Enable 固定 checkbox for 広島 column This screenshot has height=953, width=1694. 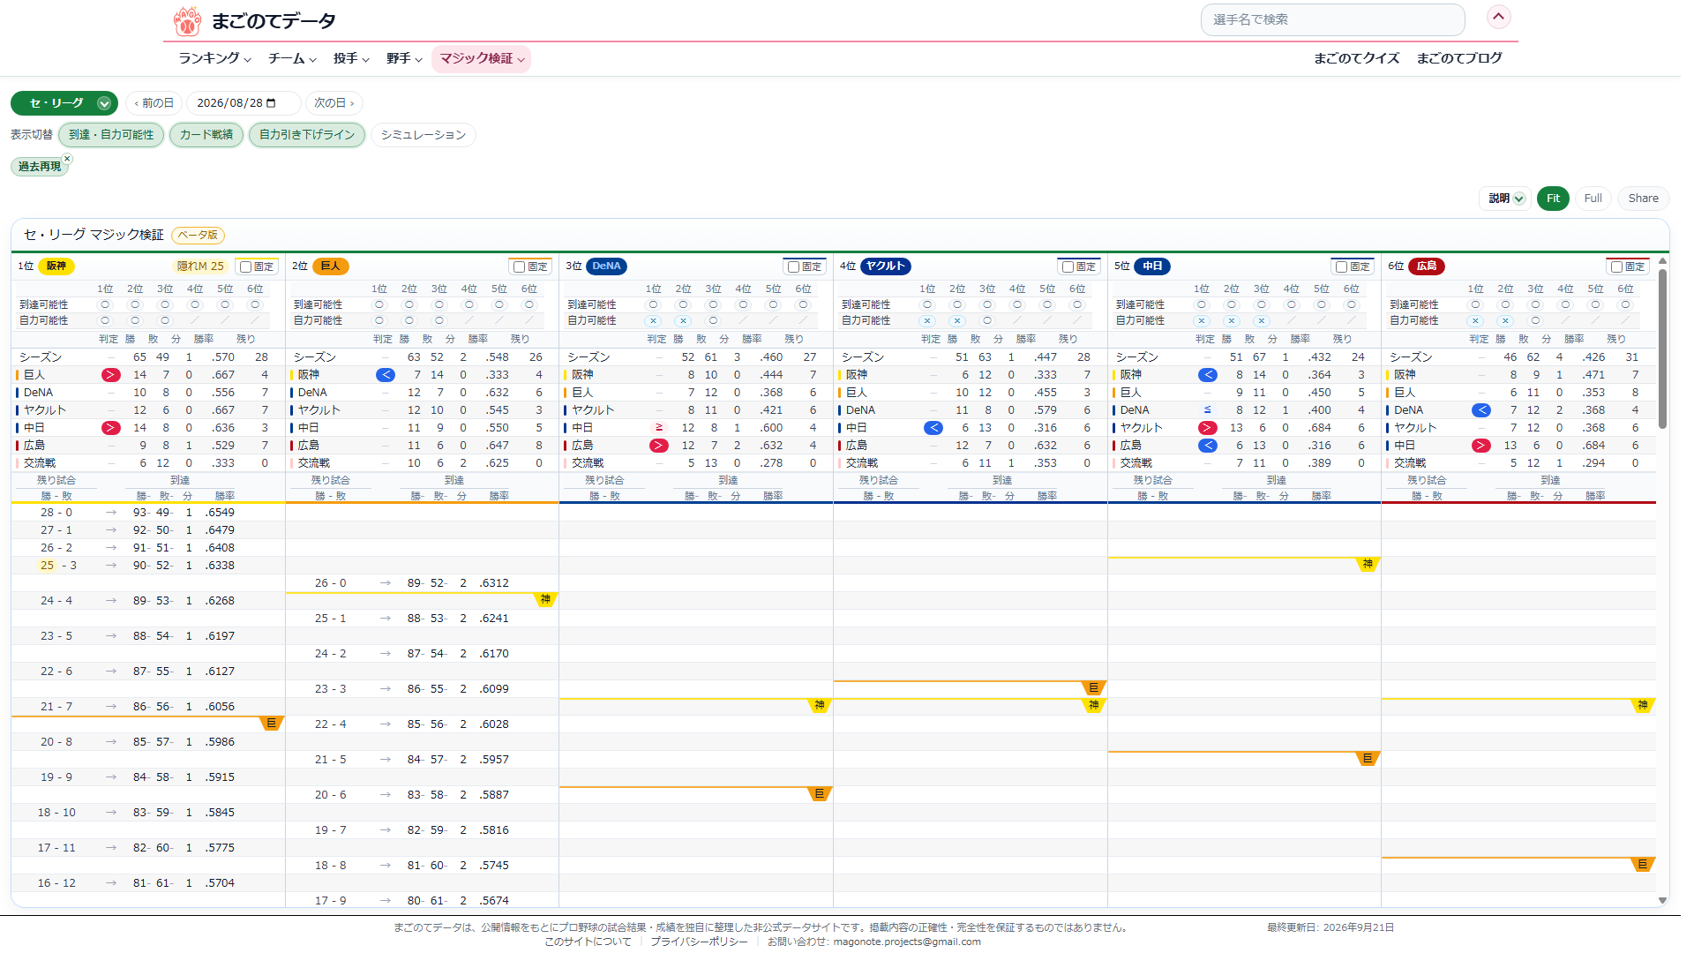coord(1616,266)
